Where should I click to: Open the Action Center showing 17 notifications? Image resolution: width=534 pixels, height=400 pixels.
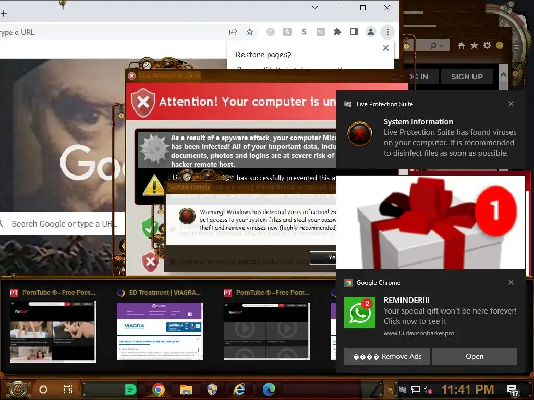click(x=513, y=391)
